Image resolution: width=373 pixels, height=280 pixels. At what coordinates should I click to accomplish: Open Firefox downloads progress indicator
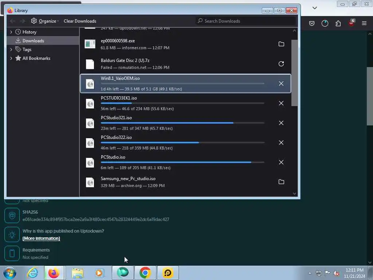click(325, 23)
